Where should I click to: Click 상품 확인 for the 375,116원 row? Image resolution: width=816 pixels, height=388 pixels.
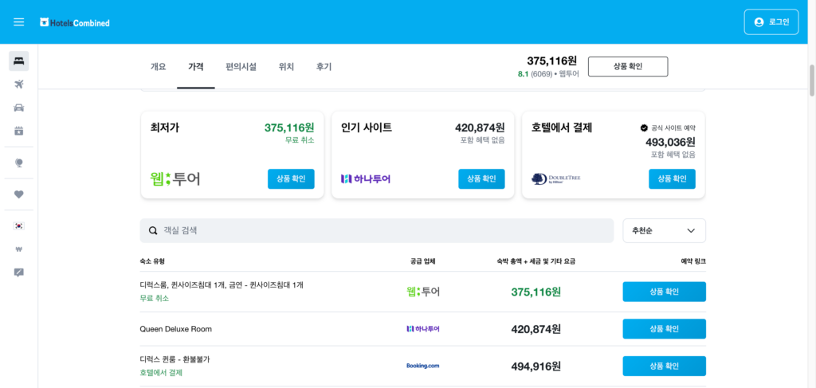point(664,292)
